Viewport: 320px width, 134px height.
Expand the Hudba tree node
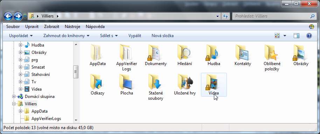[x=20, y=45]
